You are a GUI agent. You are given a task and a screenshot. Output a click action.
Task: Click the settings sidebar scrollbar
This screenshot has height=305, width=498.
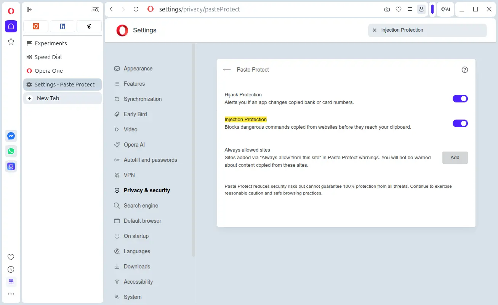coord(194,150)
